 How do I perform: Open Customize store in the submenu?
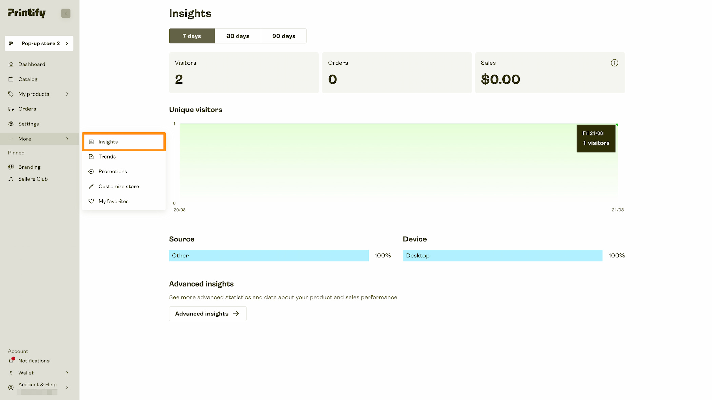[124, 186]
